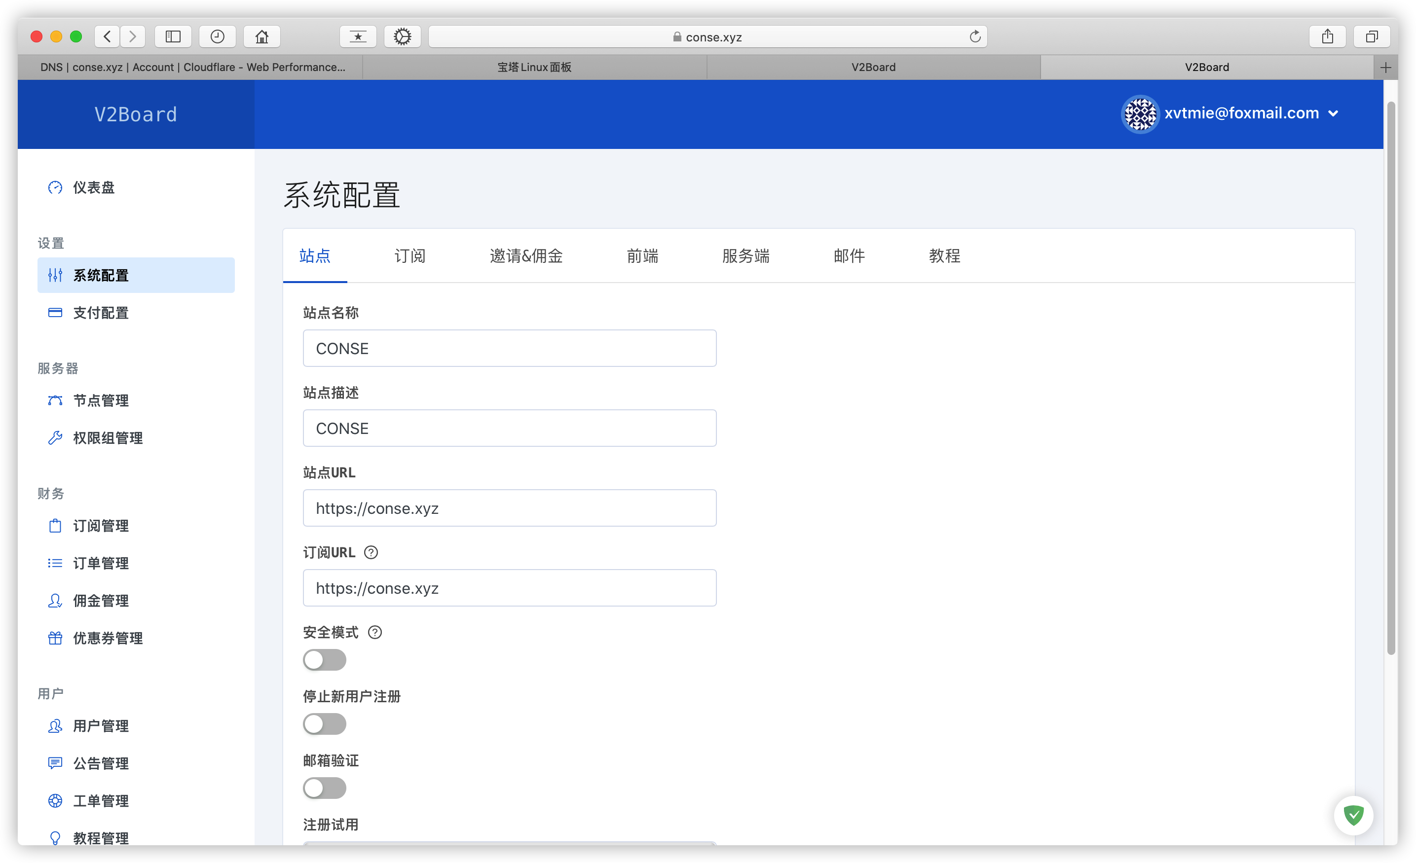The height and width of the screenshot is (863, 1416).
Task: Click the 站点名称 input field
Action: pyautogui.click(x=509, y=348)
